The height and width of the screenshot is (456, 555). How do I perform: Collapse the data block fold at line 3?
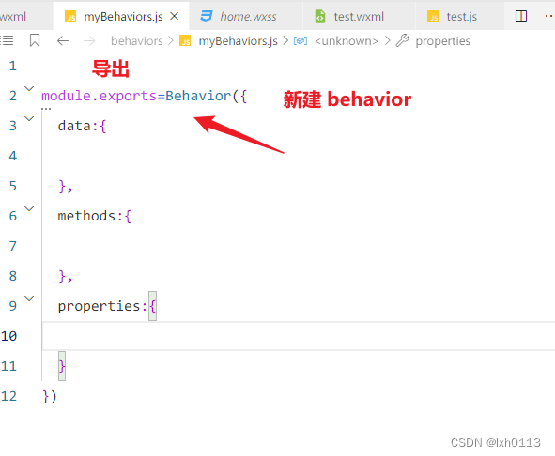point(29,118)
